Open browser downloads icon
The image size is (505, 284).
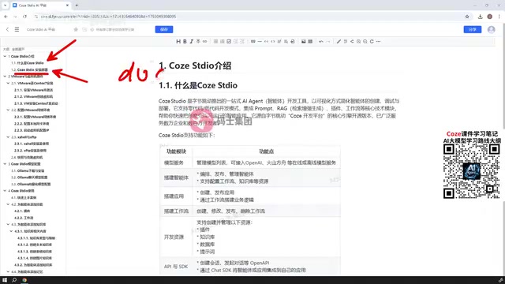click(x=480, y=17)
